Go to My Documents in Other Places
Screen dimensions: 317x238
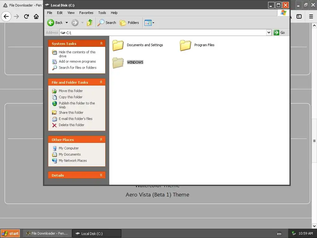(70, 154)
